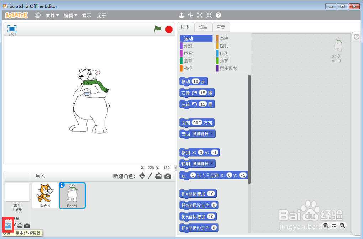Select the 角色1 cat sprite thumbnail

coord(45,194)
